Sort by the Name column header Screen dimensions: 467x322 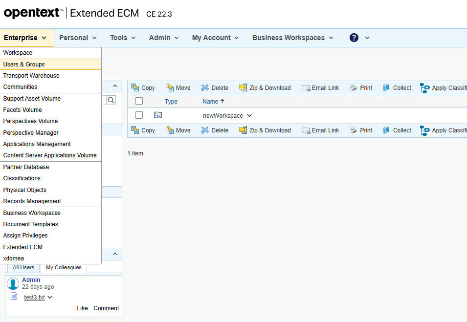(210, 102)
